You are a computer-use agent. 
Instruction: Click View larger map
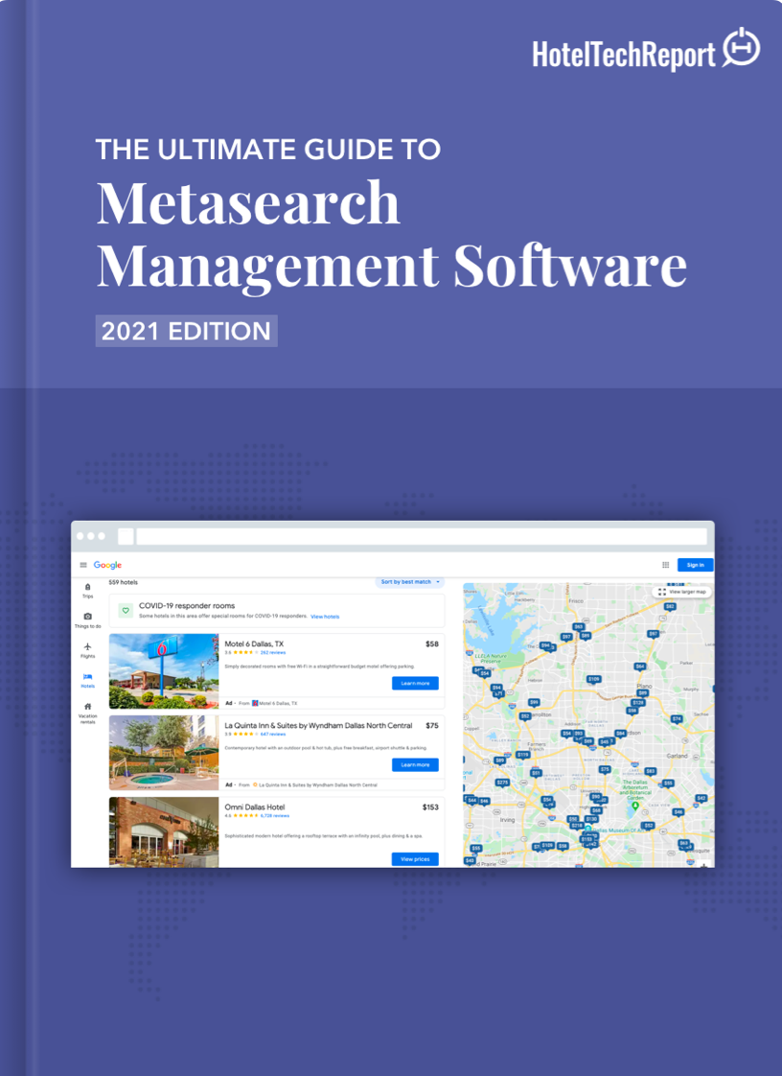pos(681,592)
